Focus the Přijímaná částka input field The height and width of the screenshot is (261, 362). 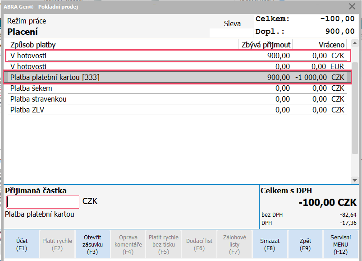pyautogui.click(x=43, y=202)
